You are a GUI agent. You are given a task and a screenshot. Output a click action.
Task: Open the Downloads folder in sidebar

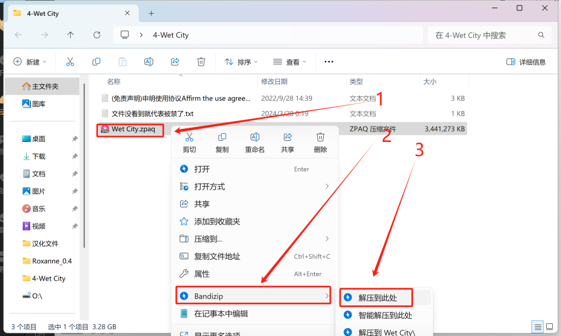coord(38,156)
